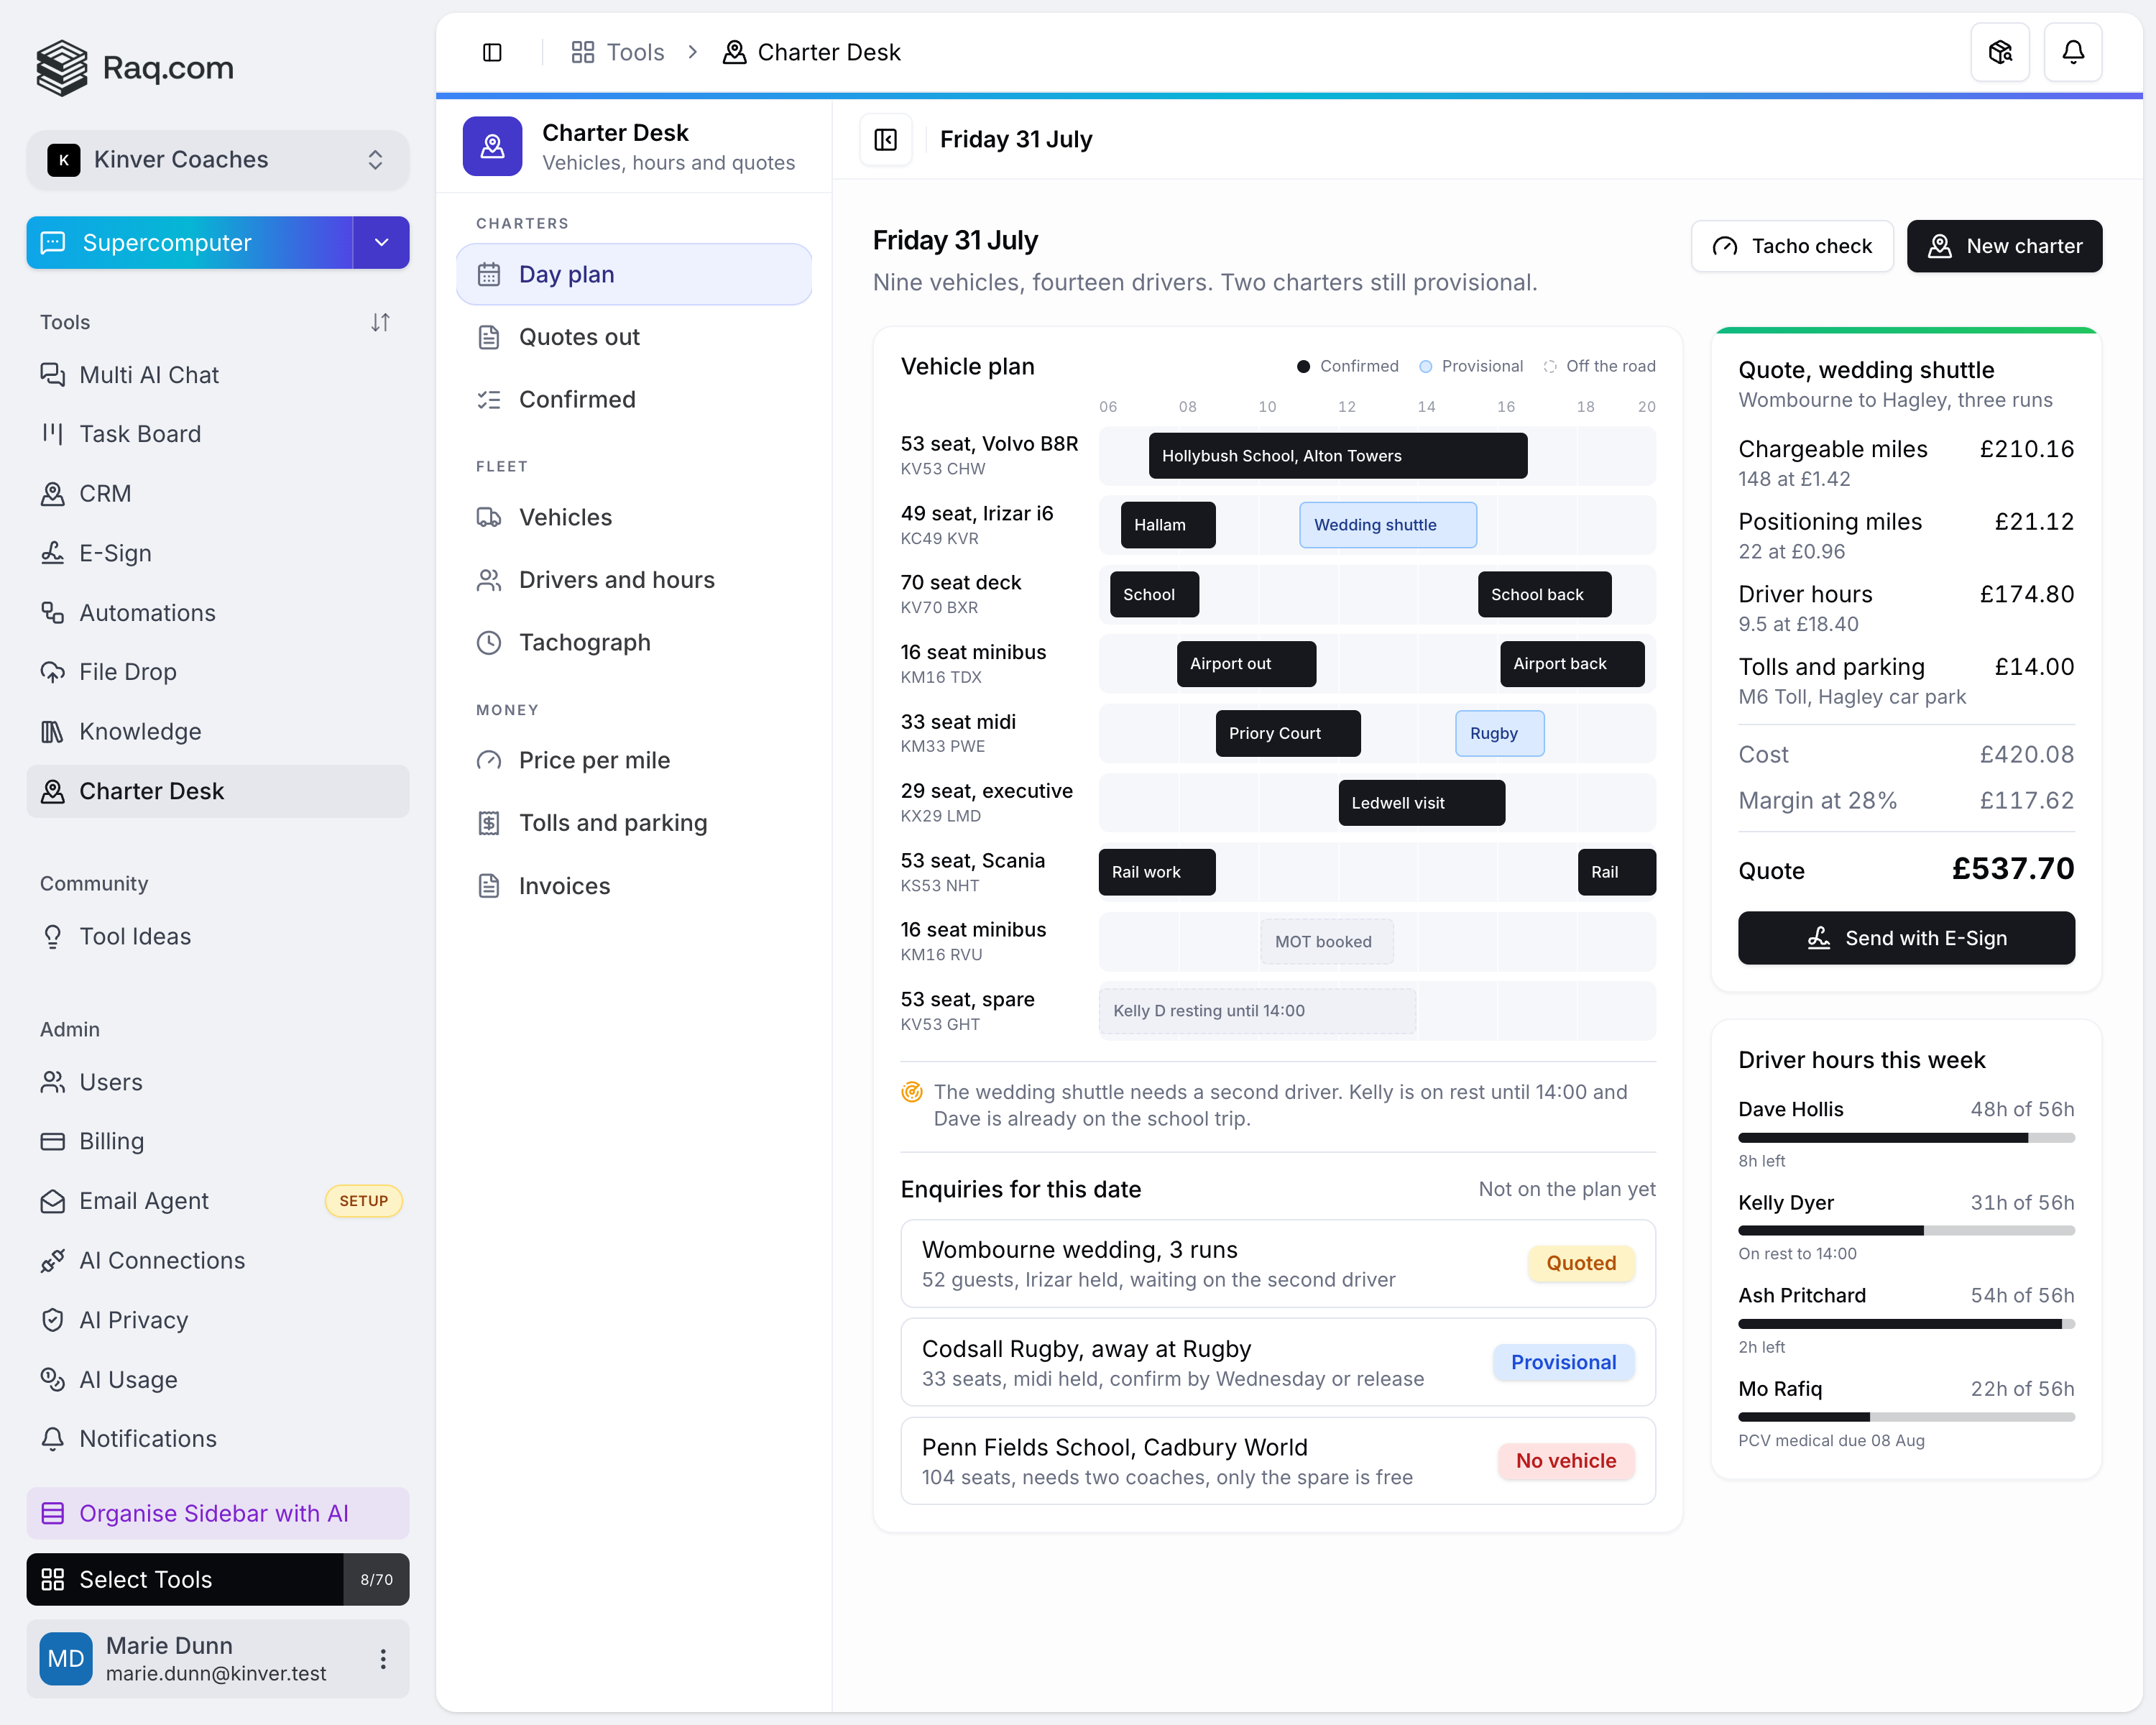Image resolution: width=2156 pixels, height=1725 pixels.
Task: Open the Supercomputer dropdown arrow
Action: [381, 242]
